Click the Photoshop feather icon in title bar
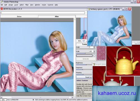140x101 pixels. tap(2, 2)
